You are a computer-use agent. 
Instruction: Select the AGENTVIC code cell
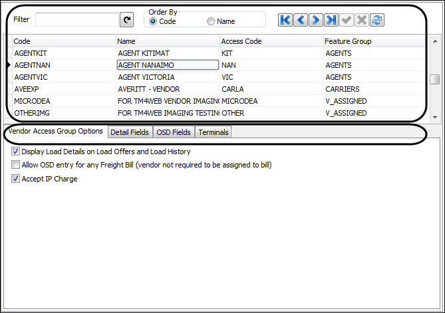64,77
